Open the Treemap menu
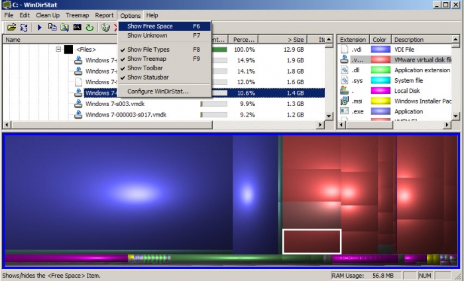Image resolution: width=464 pixels, height=281 pixels. pyautogui.click(x=78, y=15)
